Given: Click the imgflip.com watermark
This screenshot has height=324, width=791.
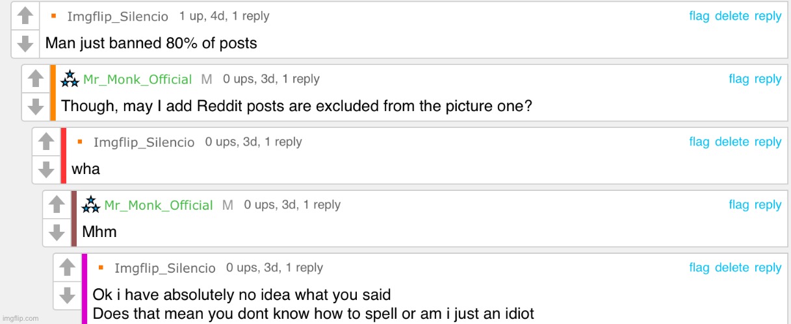Looking at the screenshot, I should point(21,318).
